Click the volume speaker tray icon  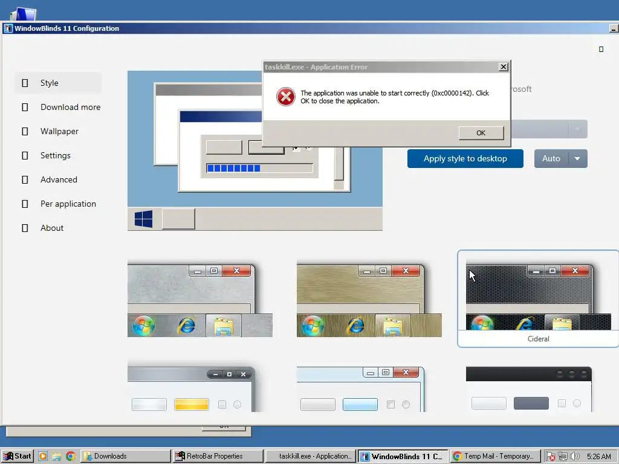574,457
